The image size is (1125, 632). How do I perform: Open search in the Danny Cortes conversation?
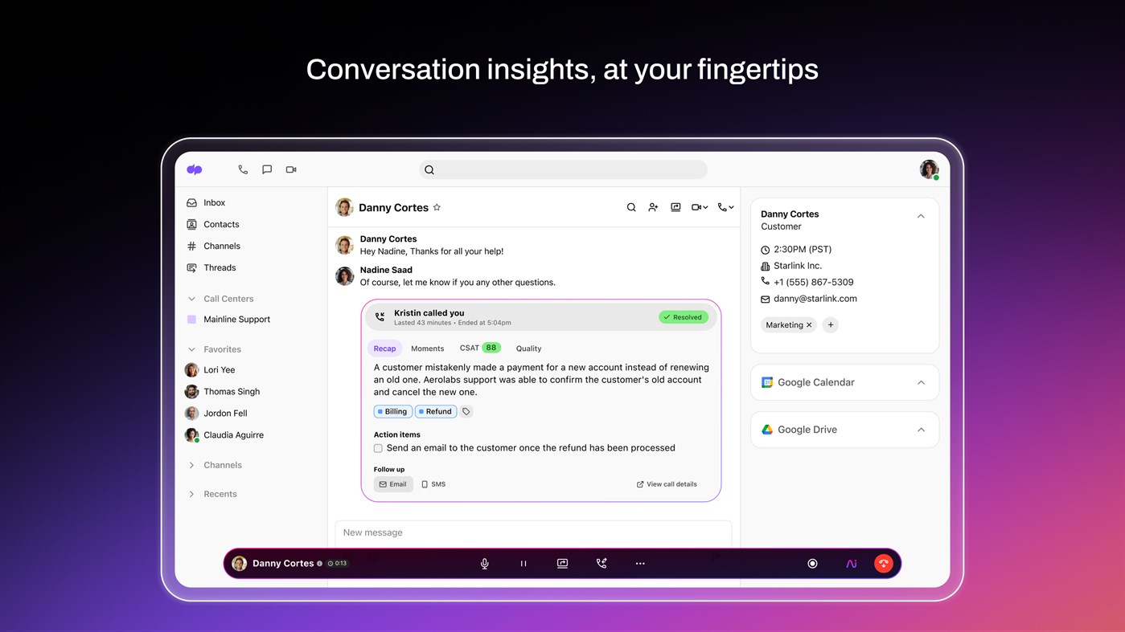pyautogui.click(x=631, y=206)
